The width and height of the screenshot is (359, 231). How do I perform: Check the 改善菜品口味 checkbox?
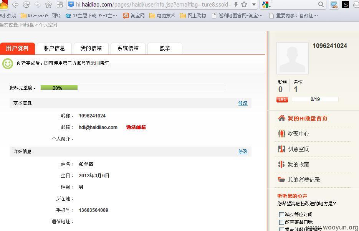281,222
